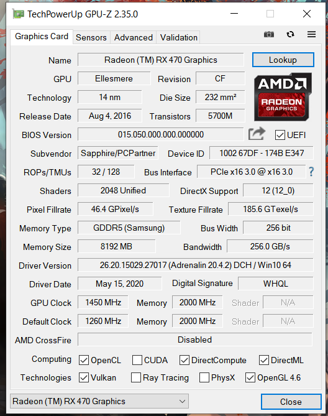Toggle the Ray Tracing checkbox
This screenshot has width=328, height=416.
[136, 377]
